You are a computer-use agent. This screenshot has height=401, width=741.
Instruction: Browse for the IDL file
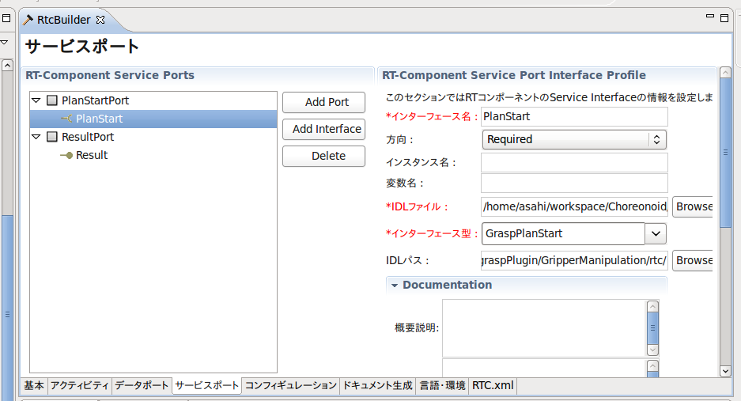694,207
